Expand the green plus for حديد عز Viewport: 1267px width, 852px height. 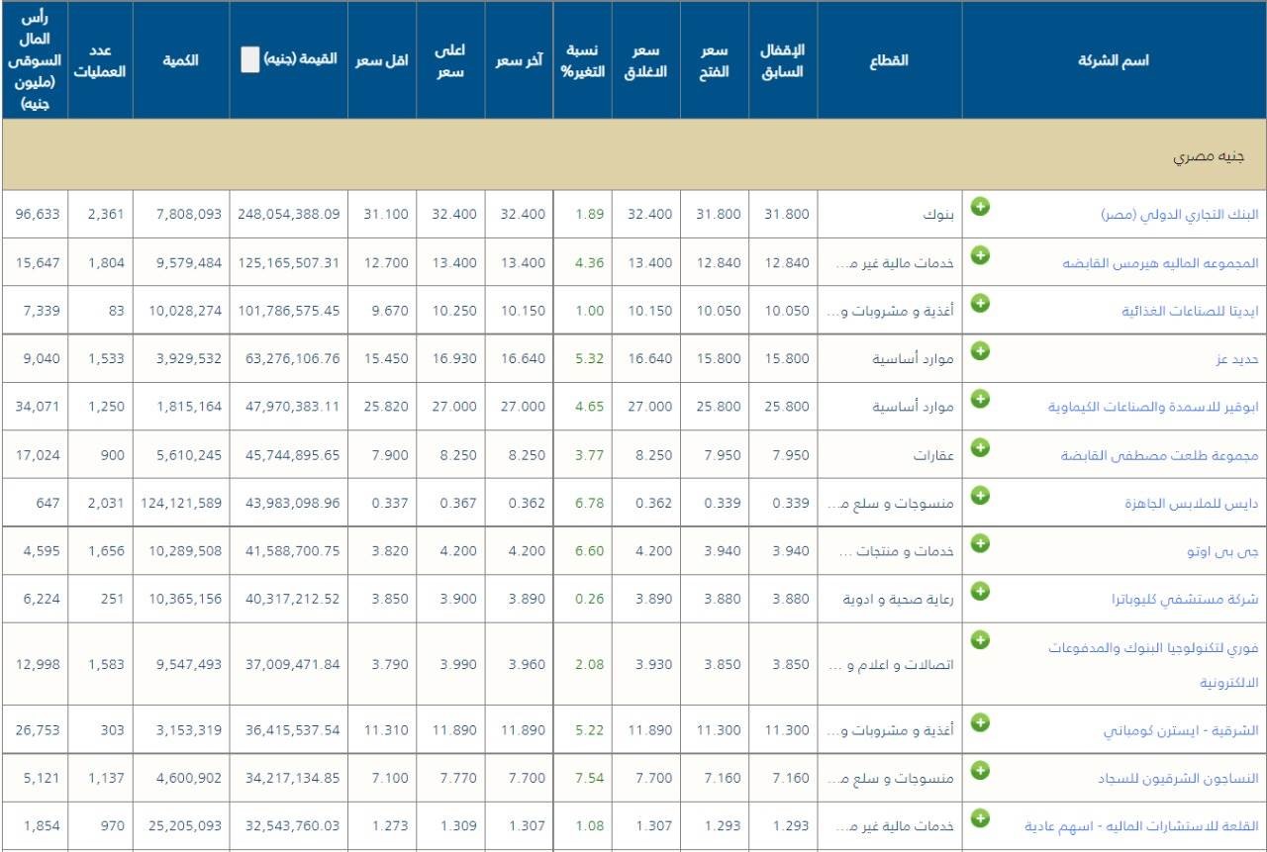point(980,350)
